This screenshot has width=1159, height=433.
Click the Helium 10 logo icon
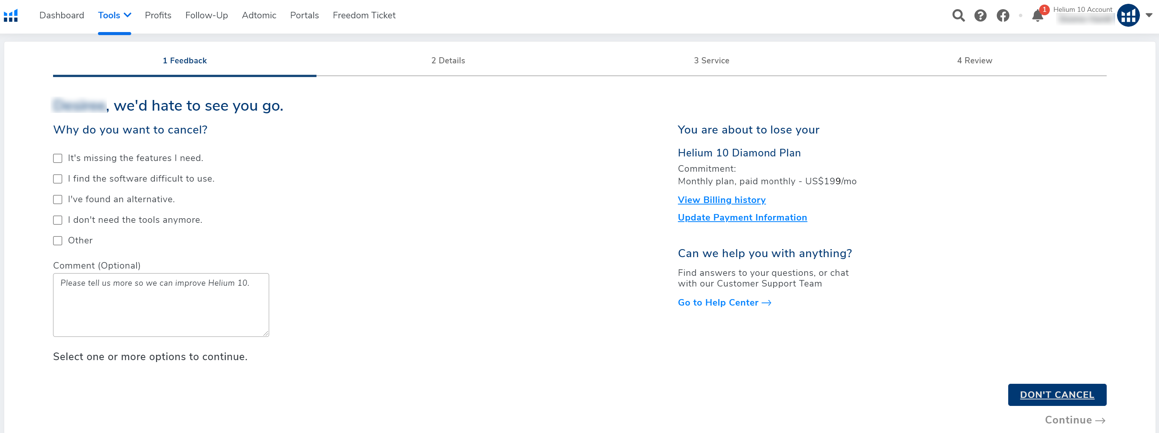11,15
